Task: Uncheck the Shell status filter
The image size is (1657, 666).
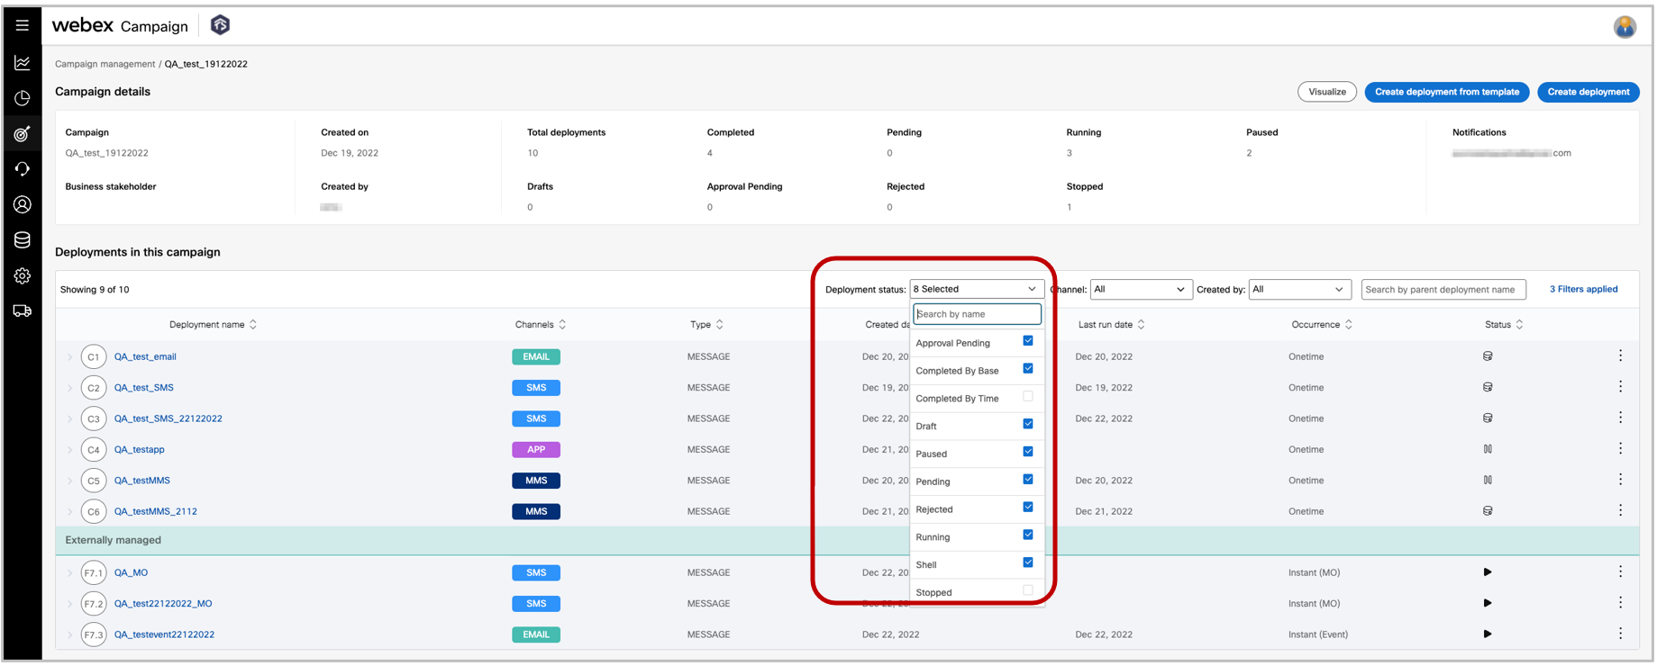Action: 1028,562
